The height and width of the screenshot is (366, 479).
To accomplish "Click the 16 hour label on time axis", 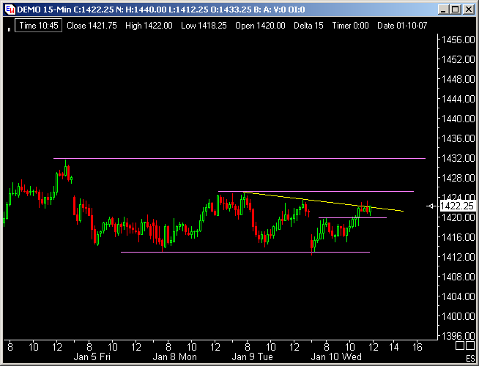I will 417,347.
